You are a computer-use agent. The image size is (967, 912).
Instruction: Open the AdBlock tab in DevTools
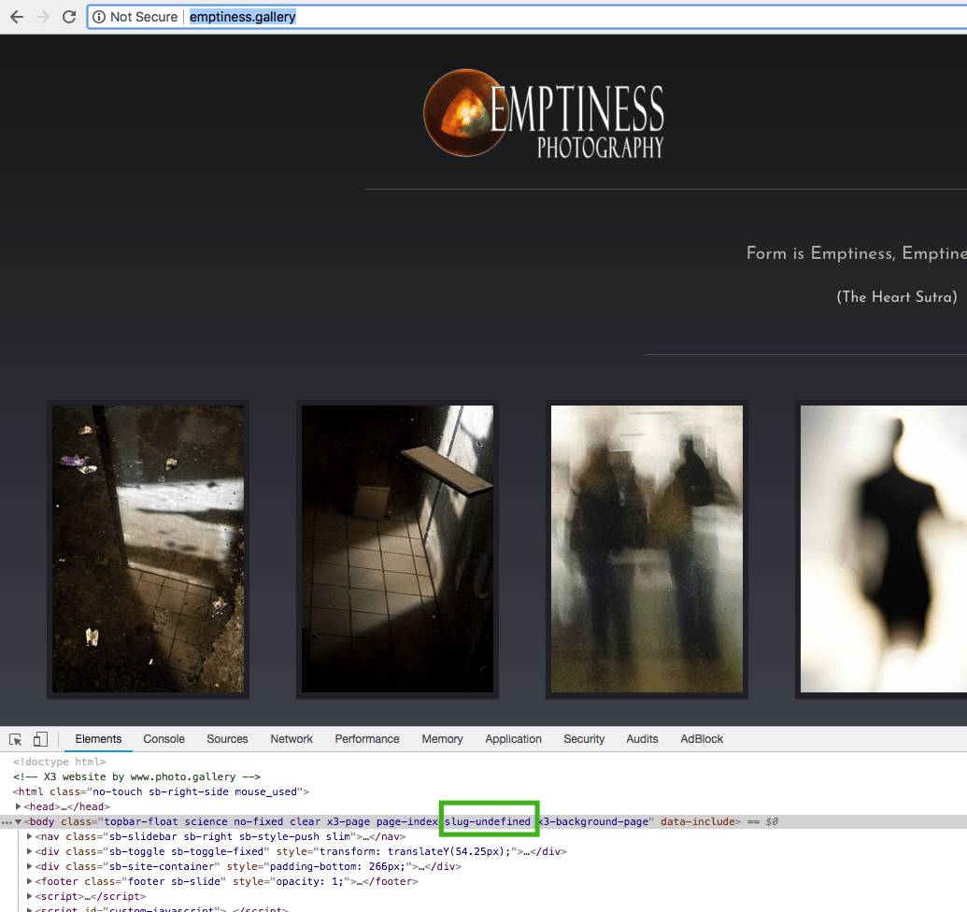702,739
